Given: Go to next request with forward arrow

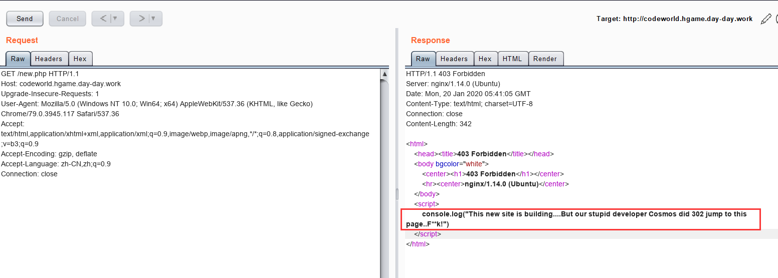Looking at the screenshot, I should click(142, 19).
